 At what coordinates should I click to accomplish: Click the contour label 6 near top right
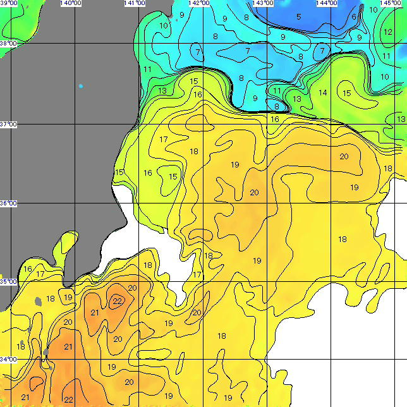pyautogui.click(x=354, y=17)
